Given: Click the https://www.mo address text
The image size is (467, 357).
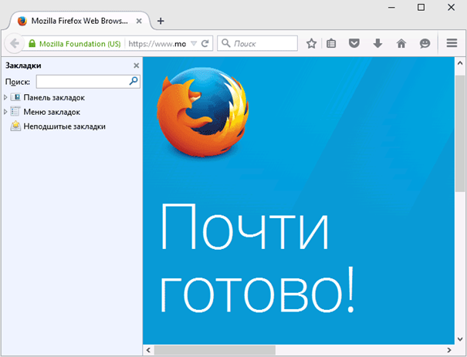Looking at the screenshot, I should pyautogui.click(x=157, y=44).
